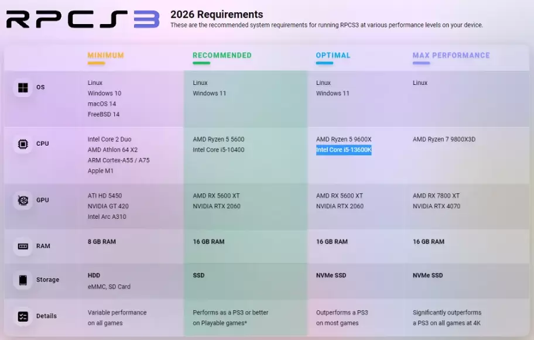Image resolution: width=534 pixels, height=340 pixels.
Task: Click Intel Arc A310 entry
Action: 107,217
